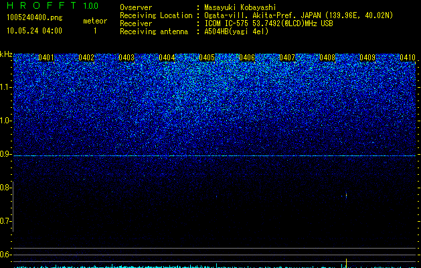Click the meteor label

pos(95,21)
